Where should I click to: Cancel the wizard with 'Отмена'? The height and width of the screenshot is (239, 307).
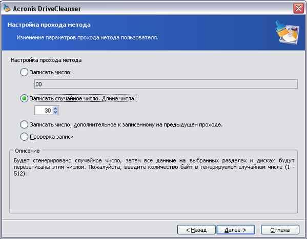pos(280,230)
